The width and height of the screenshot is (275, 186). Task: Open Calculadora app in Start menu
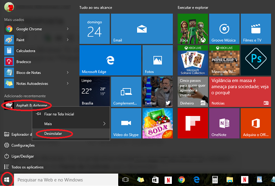(x=36, y=51)
